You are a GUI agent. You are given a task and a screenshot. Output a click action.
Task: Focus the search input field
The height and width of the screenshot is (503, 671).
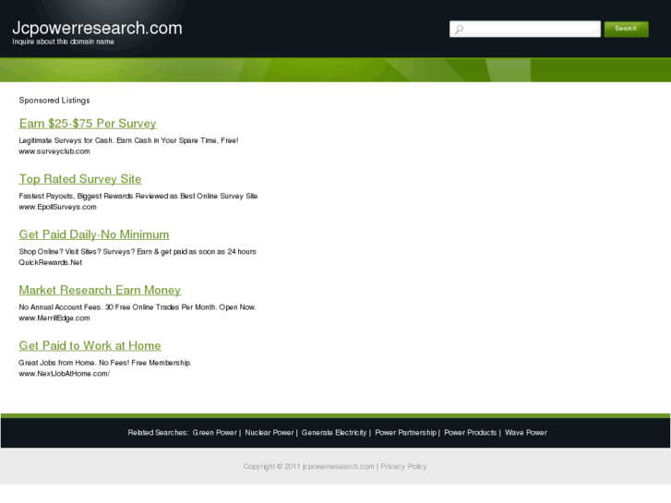(x=525, y=30)
